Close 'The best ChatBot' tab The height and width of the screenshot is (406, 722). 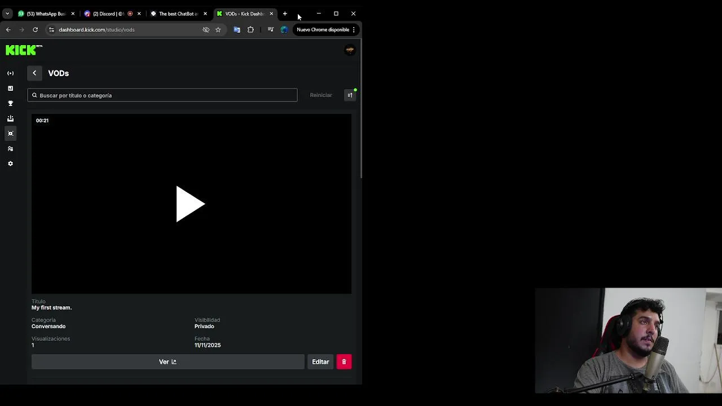205,14
